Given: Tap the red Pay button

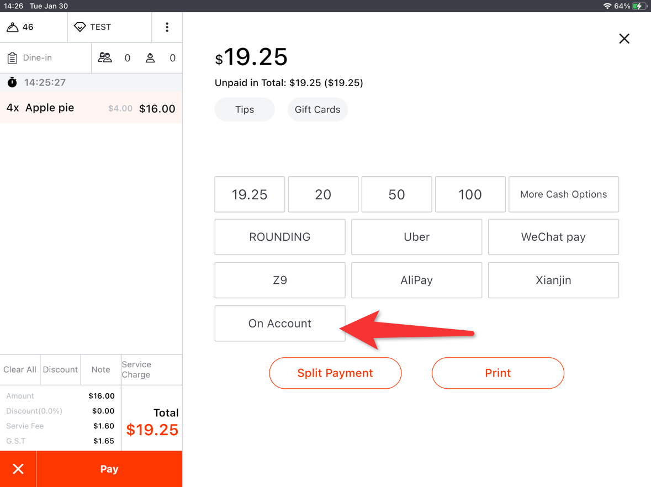Looking at the screenshot, I should tap(109, 469).
